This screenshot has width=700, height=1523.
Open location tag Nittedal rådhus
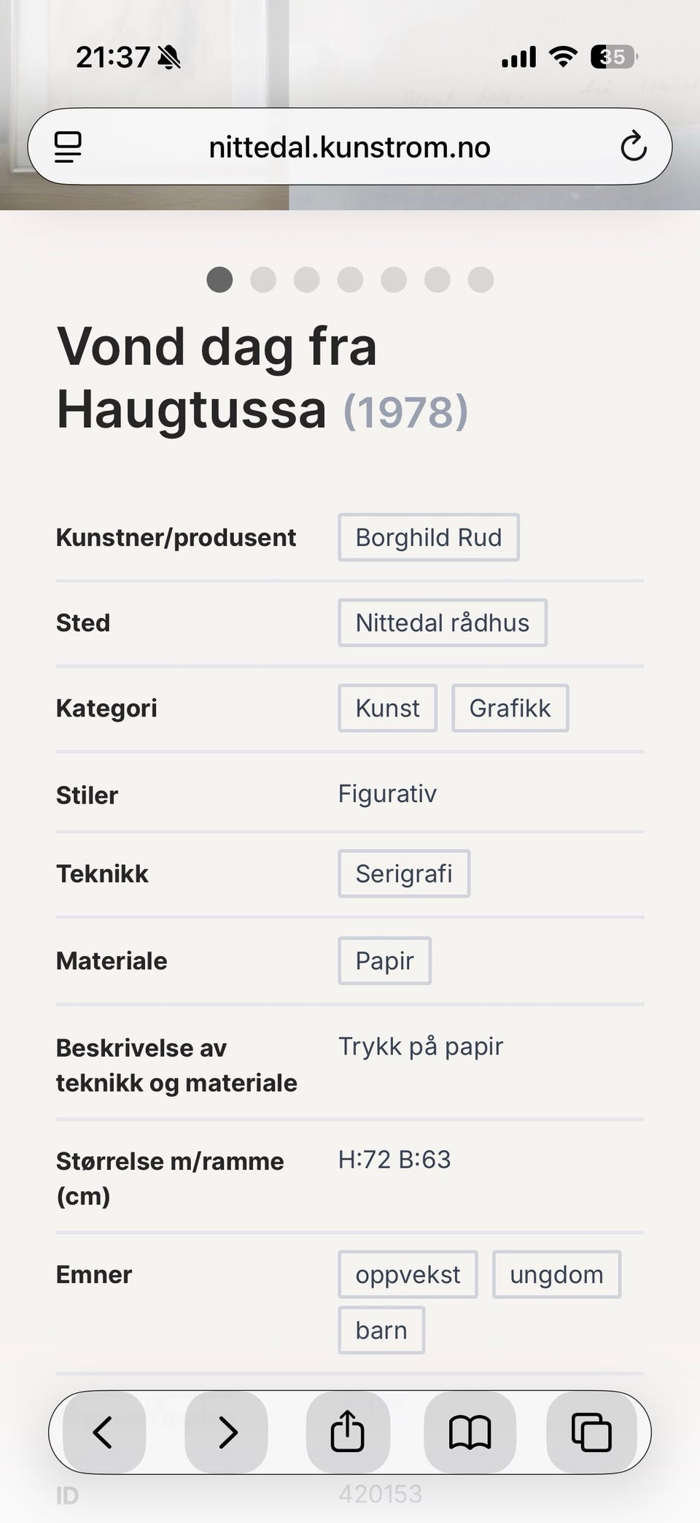click(443, 623)
